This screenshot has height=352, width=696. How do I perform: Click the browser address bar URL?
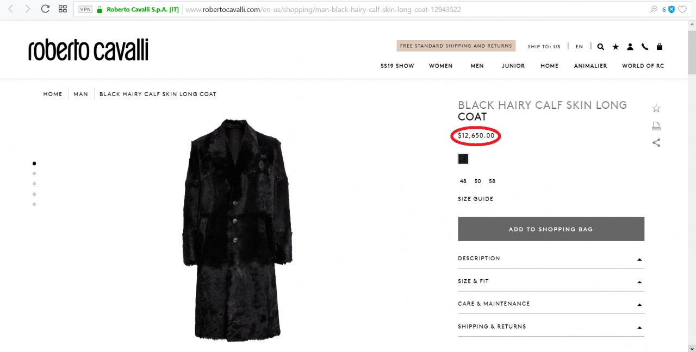(326, 9)
